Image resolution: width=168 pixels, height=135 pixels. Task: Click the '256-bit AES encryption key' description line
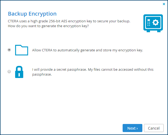coord(69,21)
